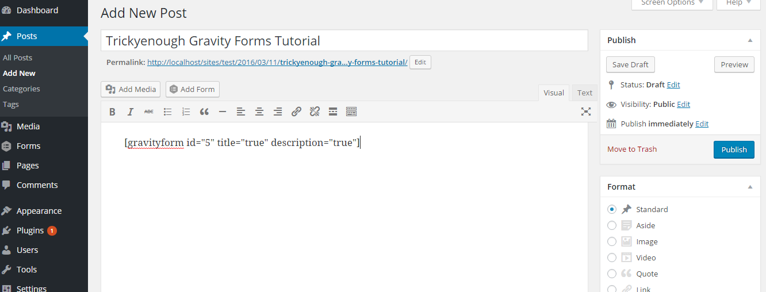Save the post as draft
Screen dimensions: 766x292
coord(630,64)
